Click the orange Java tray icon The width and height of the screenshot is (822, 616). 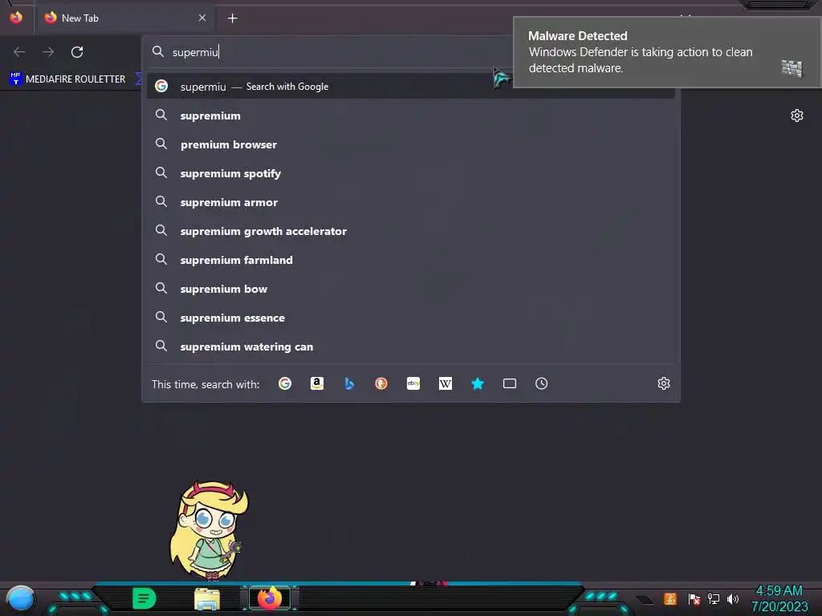click(670, 598)
